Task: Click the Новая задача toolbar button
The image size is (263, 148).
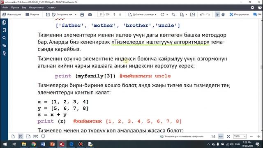Action: pos(12,14)
